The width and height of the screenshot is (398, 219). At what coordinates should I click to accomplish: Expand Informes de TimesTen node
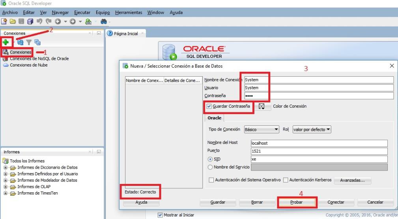[x=6, y=193]
